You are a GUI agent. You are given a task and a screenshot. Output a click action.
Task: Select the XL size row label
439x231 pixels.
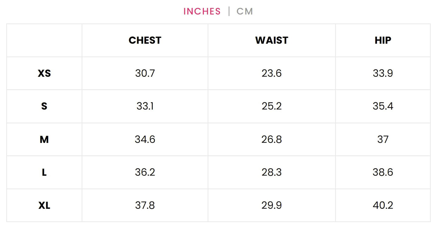(x=44, y=206)
